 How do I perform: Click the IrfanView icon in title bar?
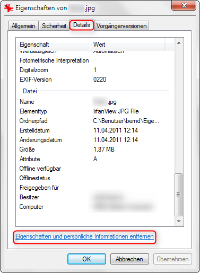8,8
